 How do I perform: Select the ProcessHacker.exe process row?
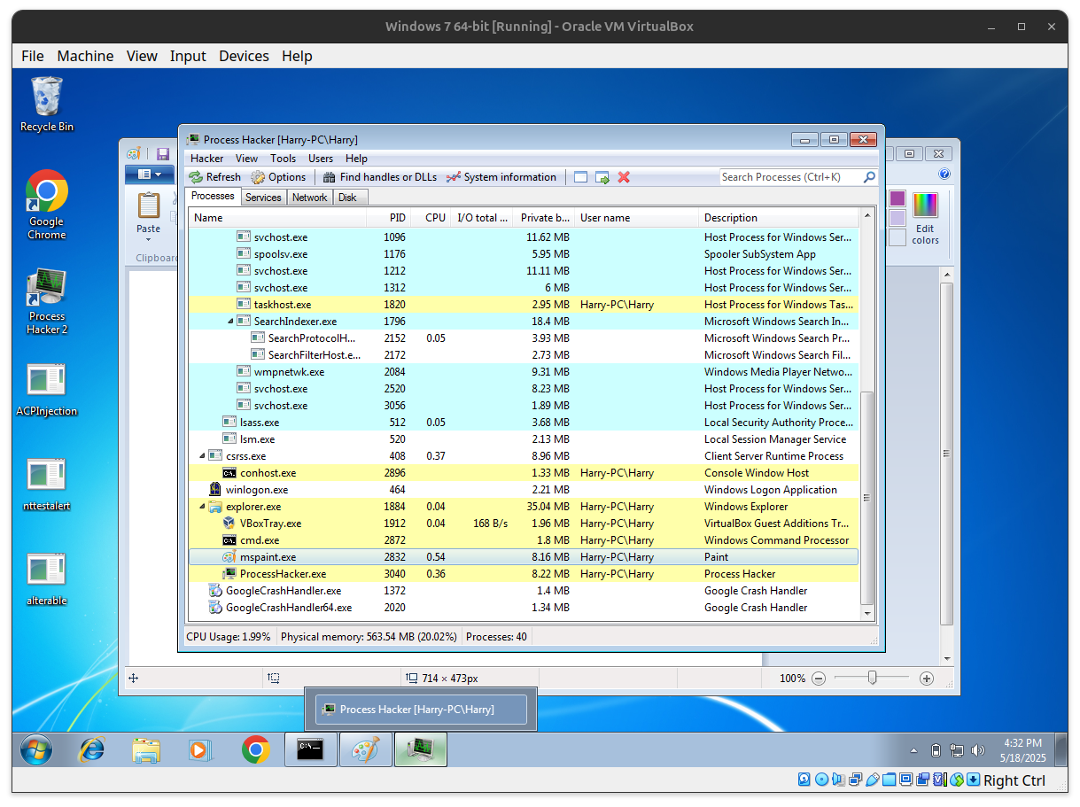(524, 574)
